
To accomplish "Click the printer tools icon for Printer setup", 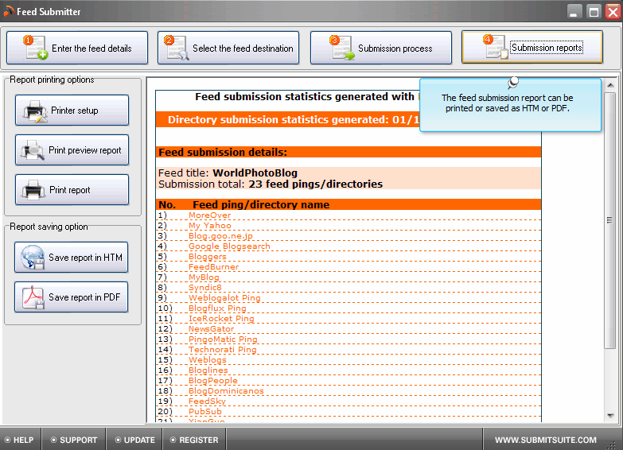I will [x=35, y=111].
